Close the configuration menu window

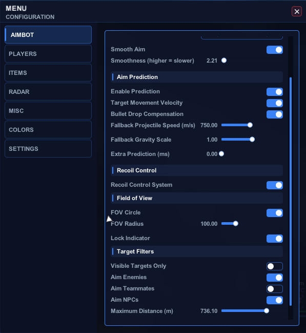[x=296, y=11]
